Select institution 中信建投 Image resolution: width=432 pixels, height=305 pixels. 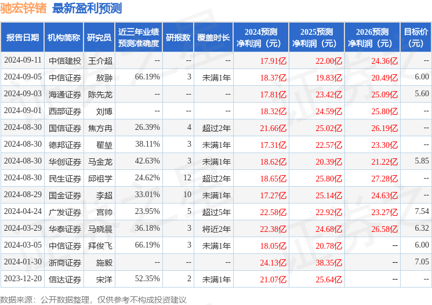coord(65,61)
